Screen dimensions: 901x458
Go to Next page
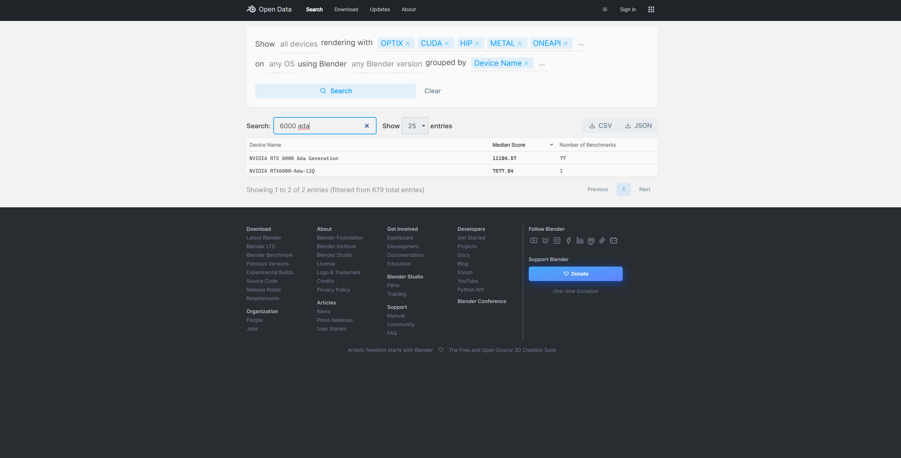point(645,189)
